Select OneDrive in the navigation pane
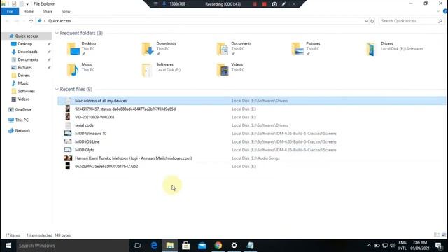 [x=23, y=109]
